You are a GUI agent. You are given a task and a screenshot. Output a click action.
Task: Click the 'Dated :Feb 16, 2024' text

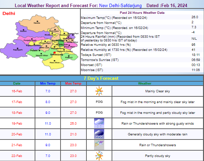point(167,5)
